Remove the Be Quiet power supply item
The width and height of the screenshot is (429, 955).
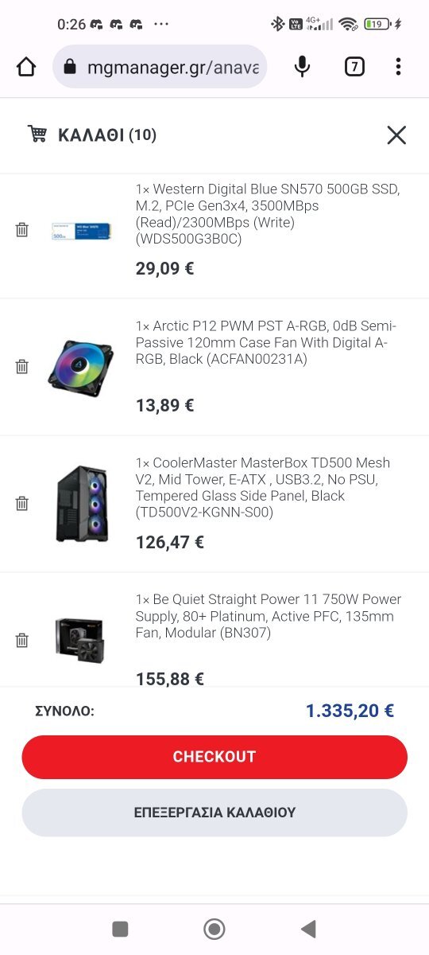tap(22, 641)
